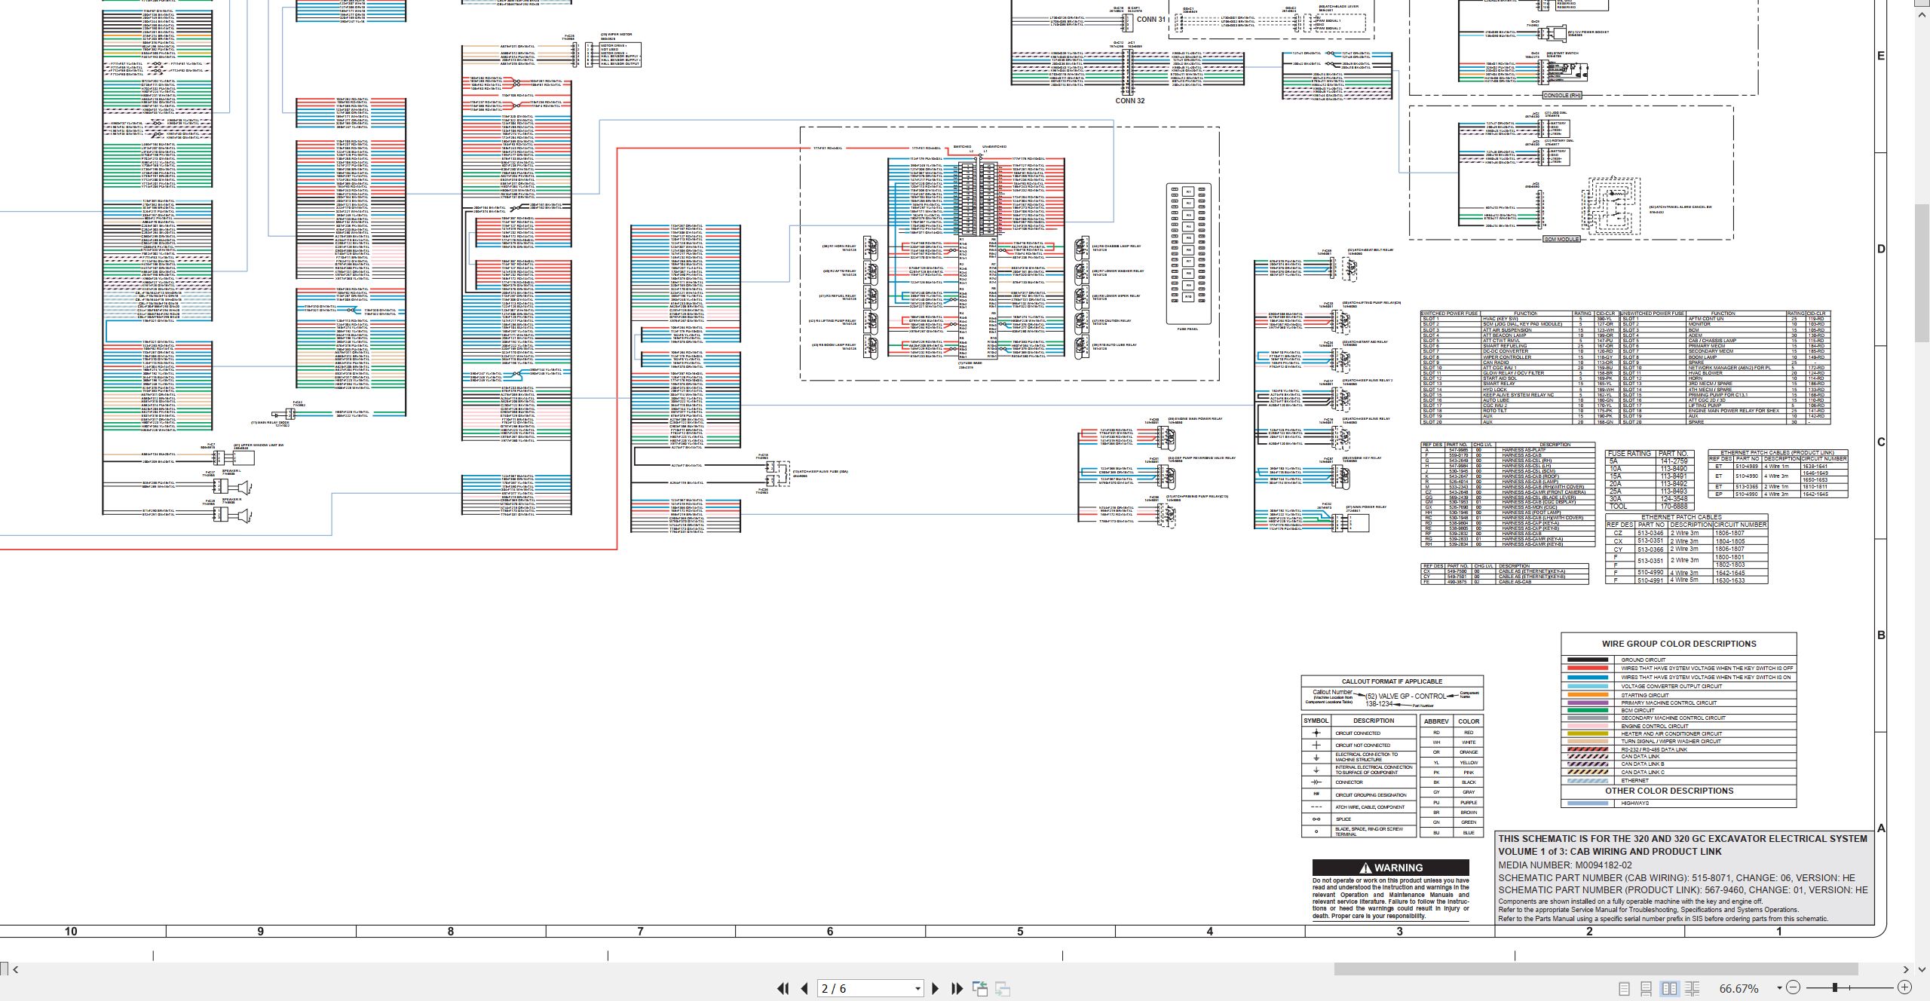Screen dimensions: 1930x1001
Task: Click the FUSE RATING table header
Action: point(1628,454)
